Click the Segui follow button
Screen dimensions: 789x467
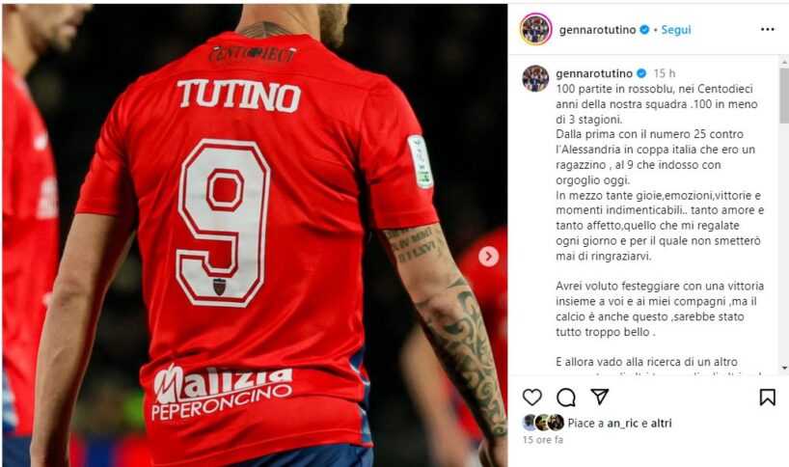676,30
